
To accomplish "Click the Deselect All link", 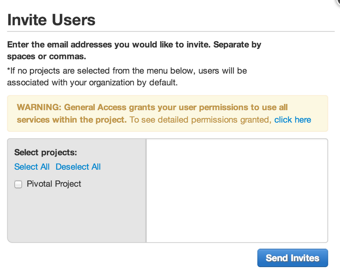I will click(78, 167).
